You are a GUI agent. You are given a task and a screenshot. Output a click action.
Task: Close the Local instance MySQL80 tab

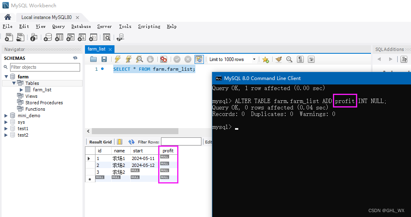coord(77,17)
